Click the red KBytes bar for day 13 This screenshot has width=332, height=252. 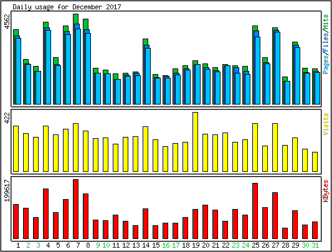tap(136, 232)
